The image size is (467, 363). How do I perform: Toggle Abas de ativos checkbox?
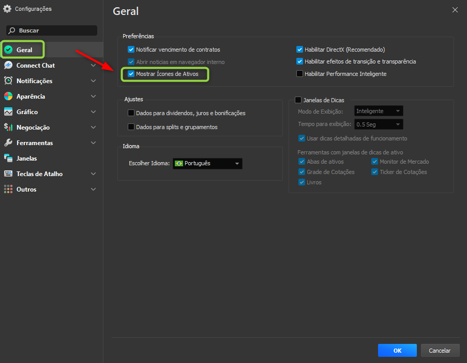tap(302, 162)
